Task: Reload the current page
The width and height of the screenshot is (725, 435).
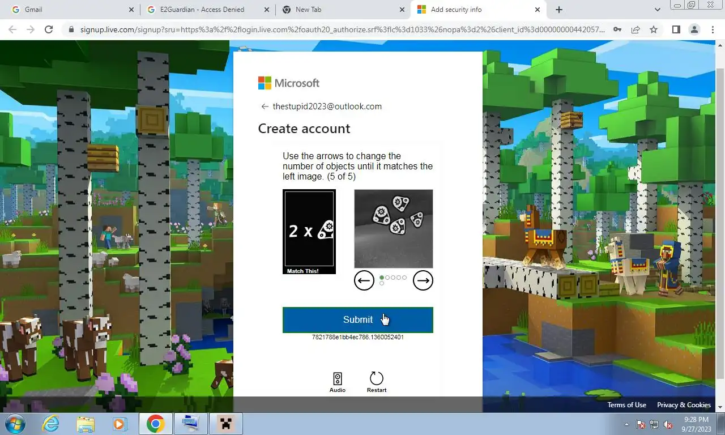Action: (x=49, y=29)
